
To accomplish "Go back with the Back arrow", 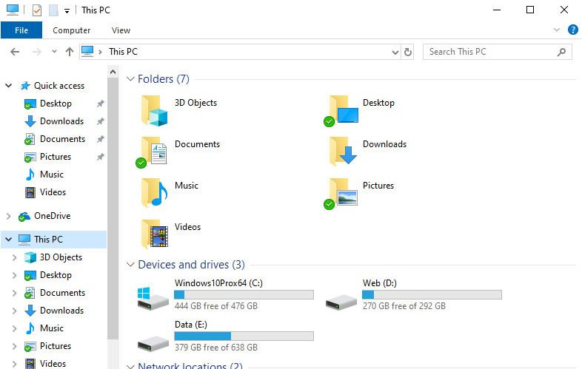I will (x=15, y=52).
